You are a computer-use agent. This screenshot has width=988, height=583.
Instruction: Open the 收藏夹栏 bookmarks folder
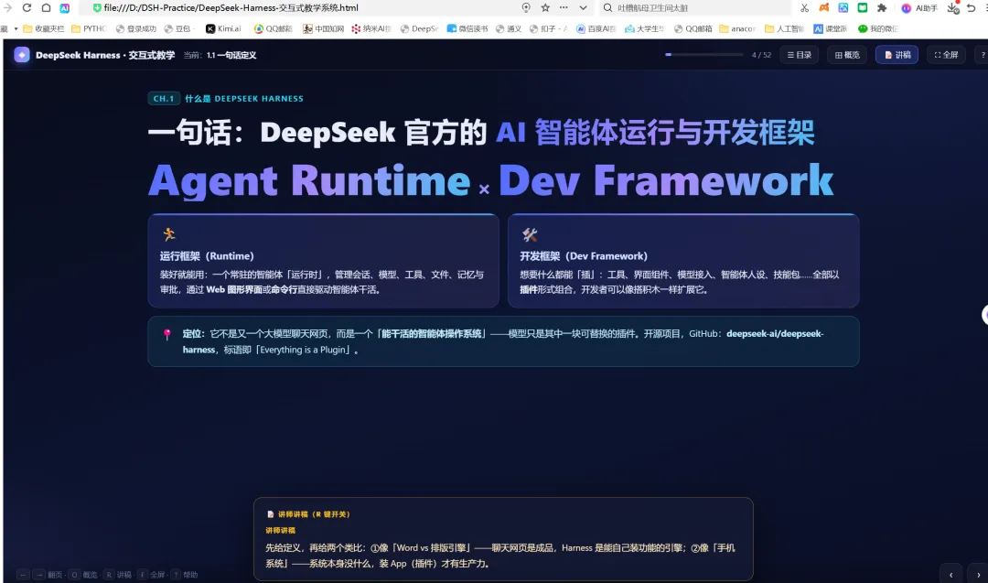pos(44,28)
